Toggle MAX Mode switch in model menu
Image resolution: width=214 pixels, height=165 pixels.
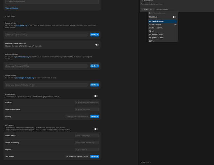click(174, 17)
